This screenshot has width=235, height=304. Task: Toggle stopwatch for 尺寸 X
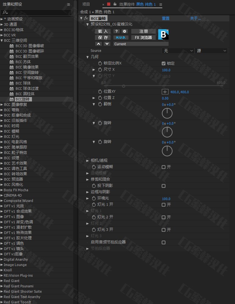[x=100, y=69]
